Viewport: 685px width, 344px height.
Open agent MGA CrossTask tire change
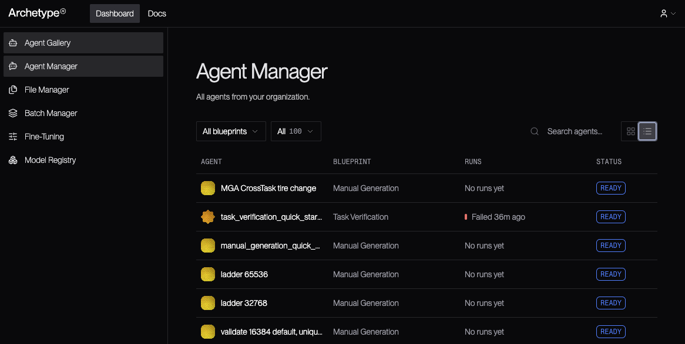pyautogui.click(x=268, y=188)
